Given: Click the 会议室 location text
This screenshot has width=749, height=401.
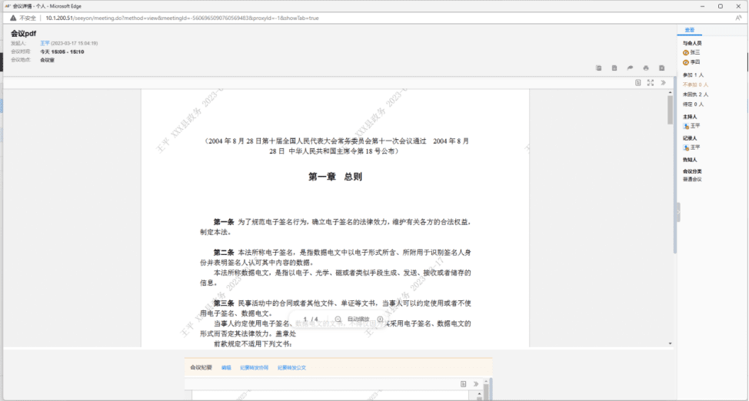Looking at the screenshot, I should 47,60.
